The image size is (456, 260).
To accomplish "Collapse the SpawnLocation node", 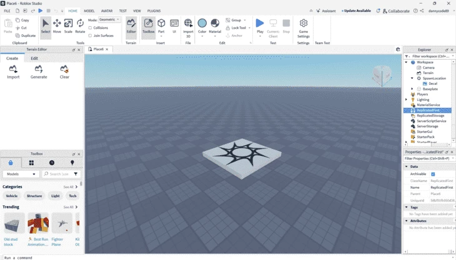I will pos(412,78).
